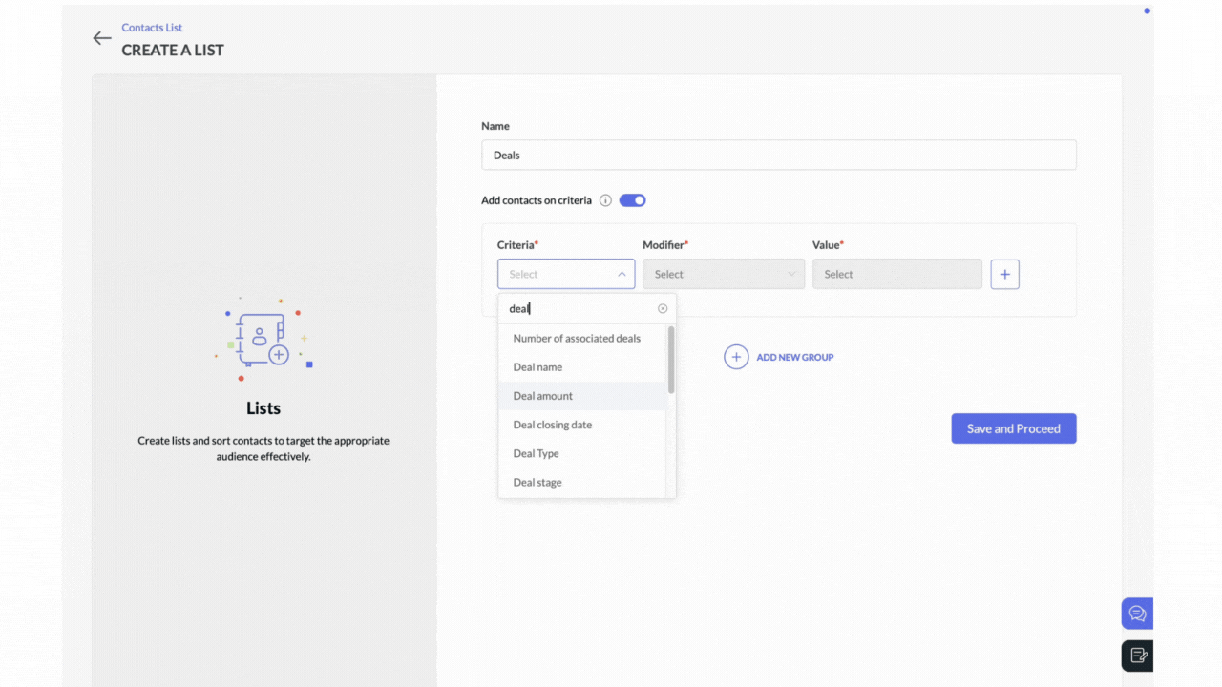Open the Modifier select dropdown
The height and width of the screenshot is (687, 1222).
(724, 274)
